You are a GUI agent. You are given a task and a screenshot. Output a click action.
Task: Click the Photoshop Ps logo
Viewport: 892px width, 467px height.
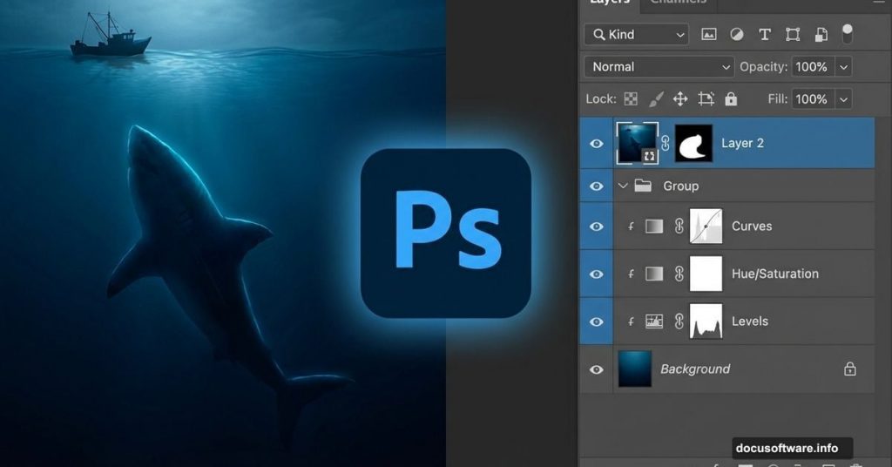pos(446,233)
